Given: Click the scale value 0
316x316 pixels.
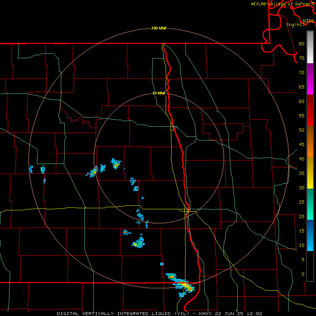Looking at the screenshot, I should 303,274.
